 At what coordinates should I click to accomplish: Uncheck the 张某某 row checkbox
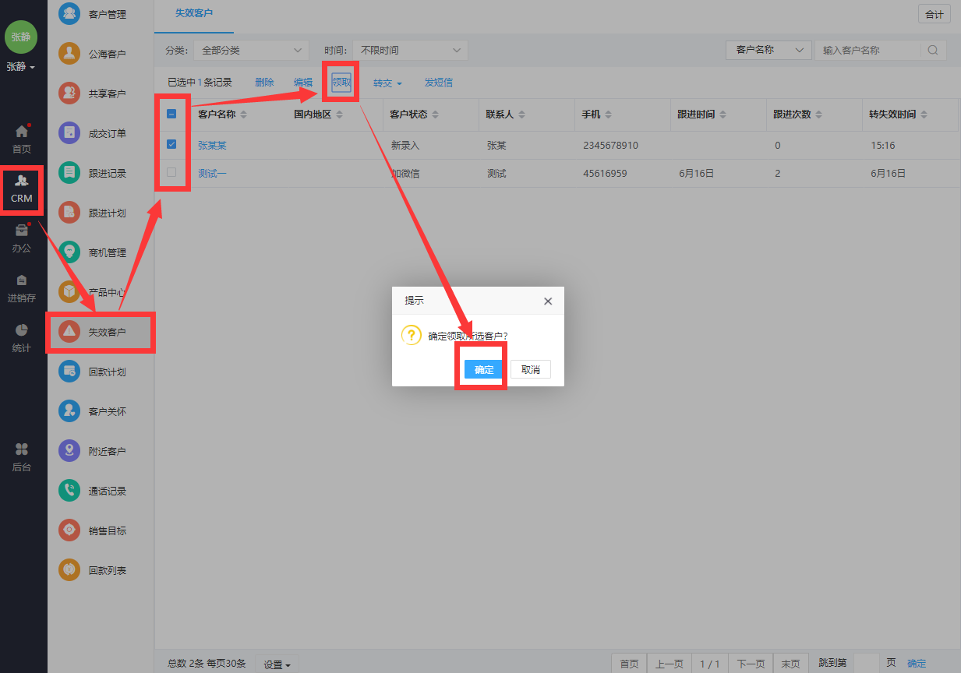click(x=171, y=145)
